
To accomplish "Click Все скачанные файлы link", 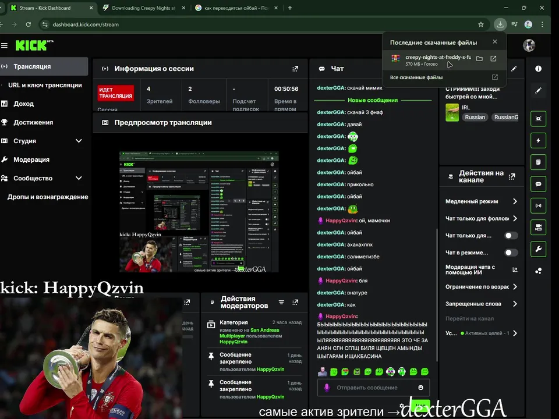I will click(416, 77).
